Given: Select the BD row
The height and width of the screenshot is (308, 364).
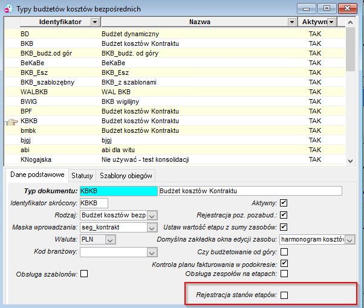Looking at the screenshot, I should 175,34.
